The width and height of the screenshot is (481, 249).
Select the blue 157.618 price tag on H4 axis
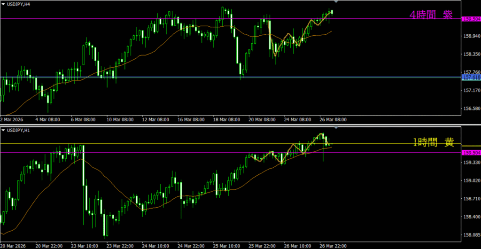471,77
